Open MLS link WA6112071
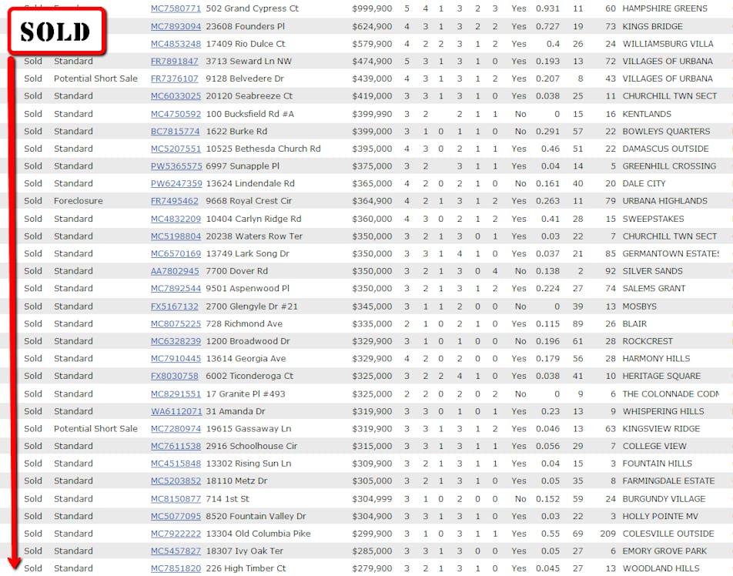 click(176, 411)
